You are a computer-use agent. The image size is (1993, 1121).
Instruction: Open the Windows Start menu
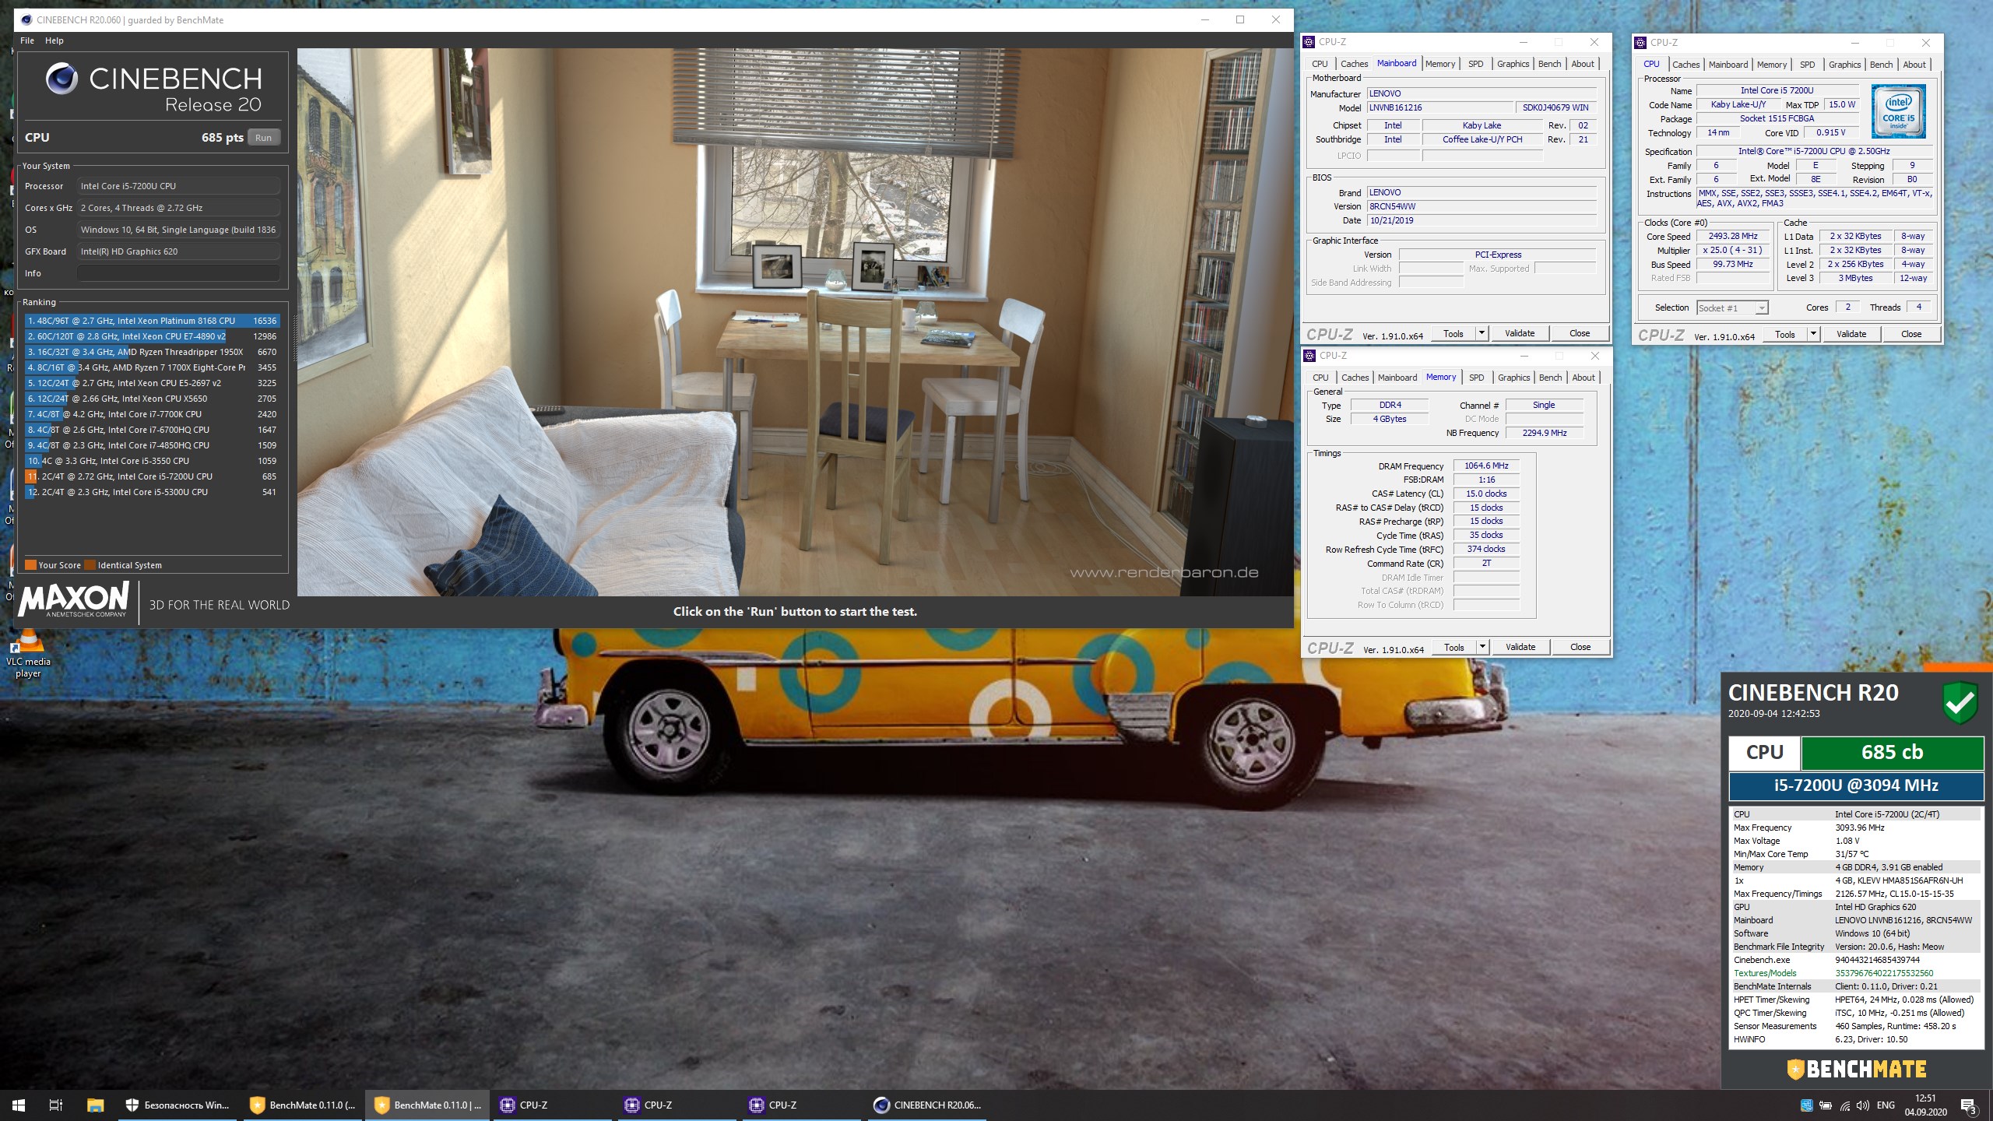coord(19,1105)
